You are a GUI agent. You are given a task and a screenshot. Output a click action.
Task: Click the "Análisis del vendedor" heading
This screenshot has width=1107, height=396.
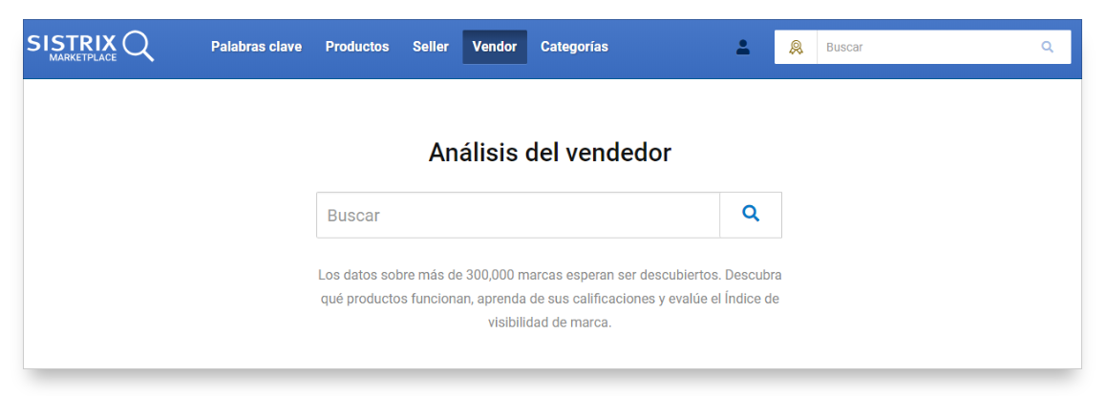(549, 153)
